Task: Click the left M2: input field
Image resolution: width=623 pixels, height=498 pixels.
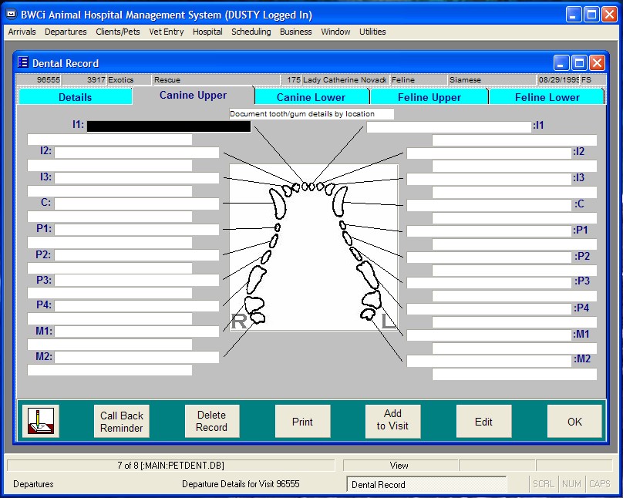Action: [136, 358]
